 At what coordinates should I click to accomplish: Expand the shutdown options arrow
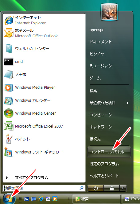point(123,188)
